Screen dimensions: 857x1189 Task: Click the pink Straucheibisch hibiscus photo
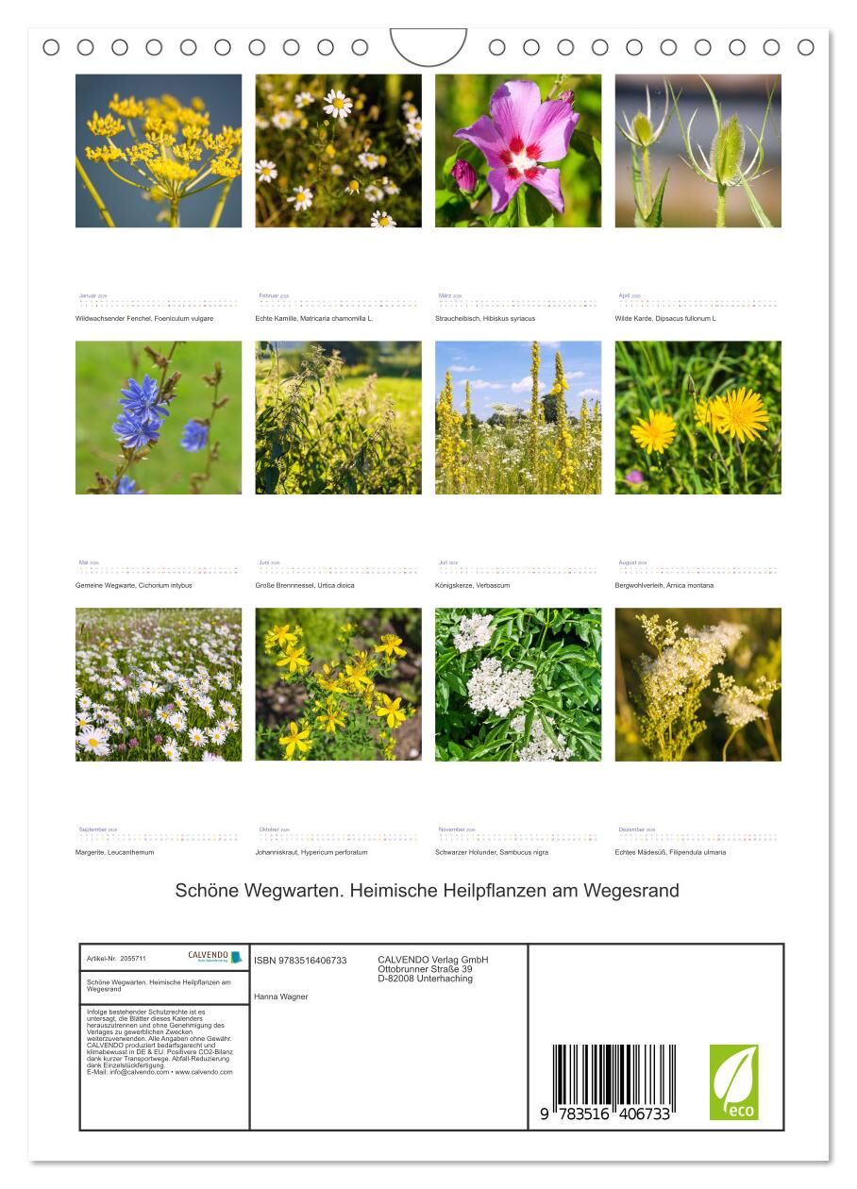(518, 151)
